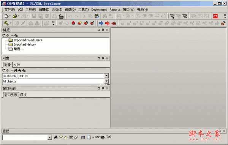The width and height of the screenshot is (228, 145).
Task: Click the grid highlight icon in the 查找 bar
Action: 71,137
